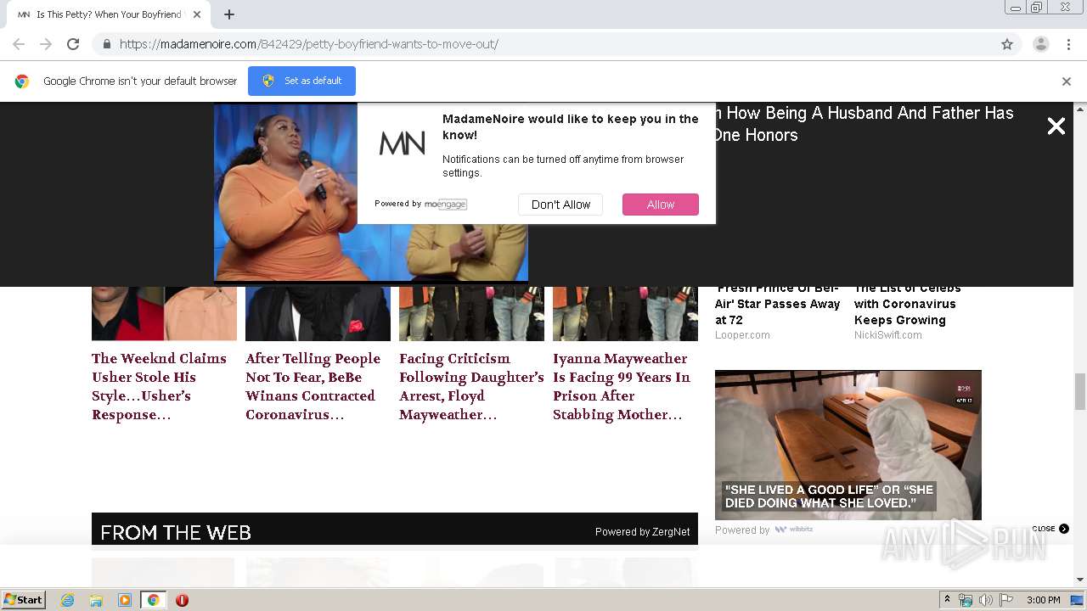The width and height of the screenshot is (1087, 611).
Task: Click the 3:00 PM system clock
Action: 1043,600
